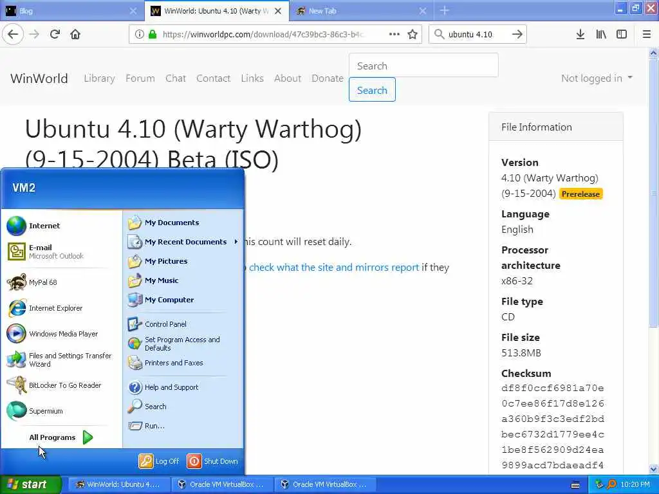Switch to first Oracle VM VirtualBox taskbar window

[223, 484]
